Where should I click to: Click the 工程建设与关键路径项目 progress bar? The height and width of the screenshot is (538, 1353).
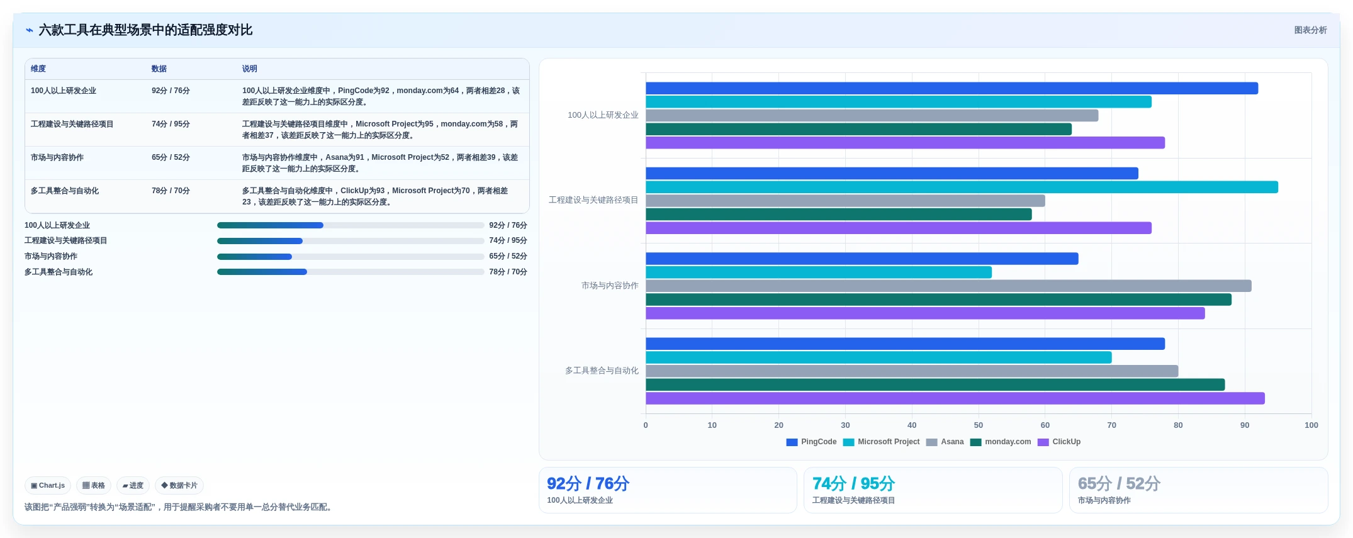point(351,241)
